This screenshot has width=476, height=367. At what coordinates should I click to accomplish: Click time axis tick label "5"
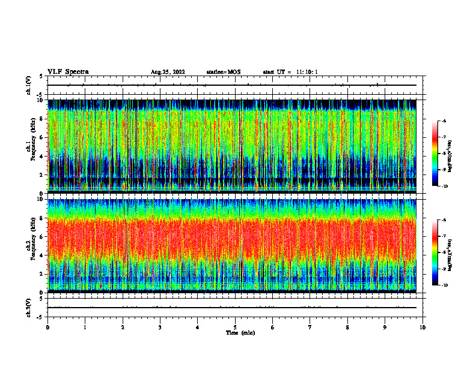(235, 327)
